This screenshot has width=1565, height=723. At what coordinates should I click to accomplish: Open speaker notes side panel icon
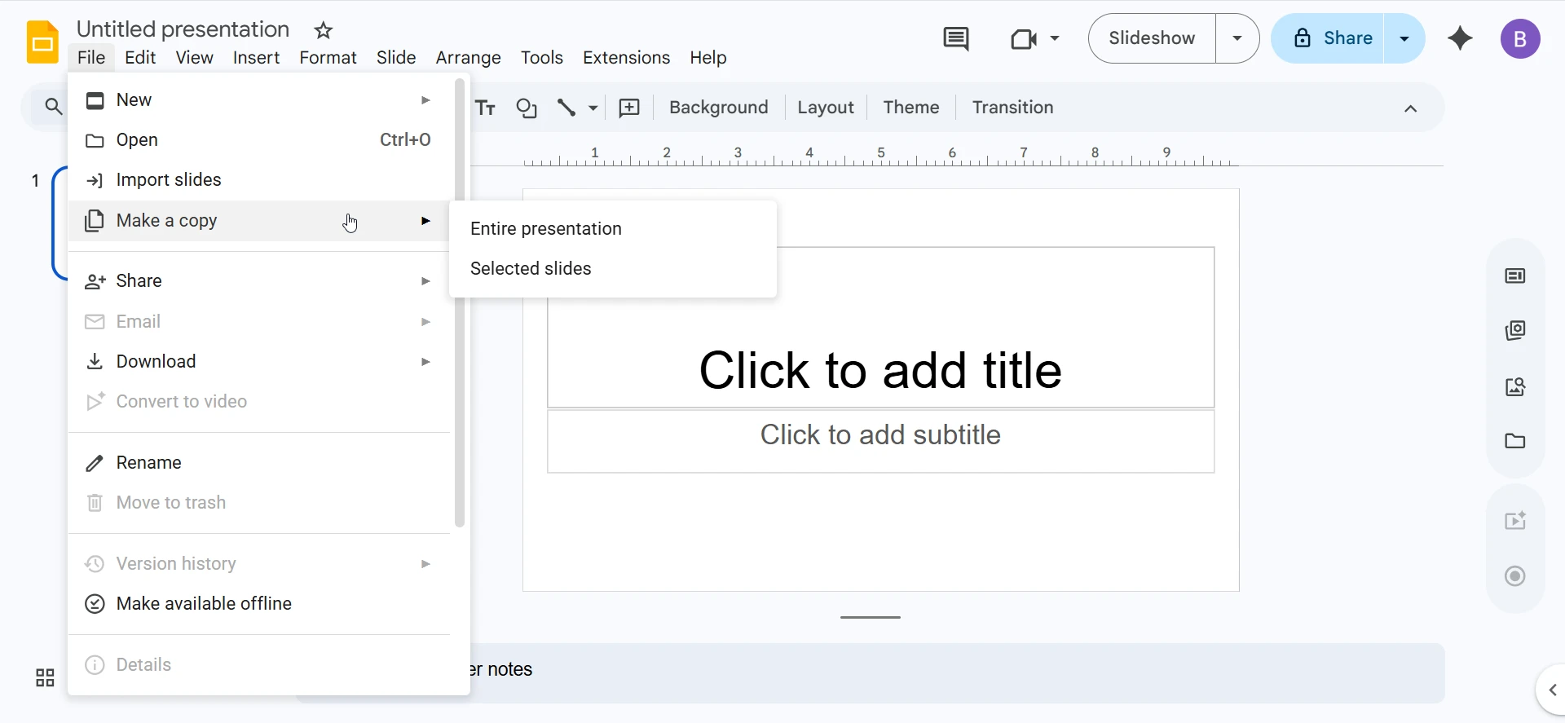(1515, 276)
